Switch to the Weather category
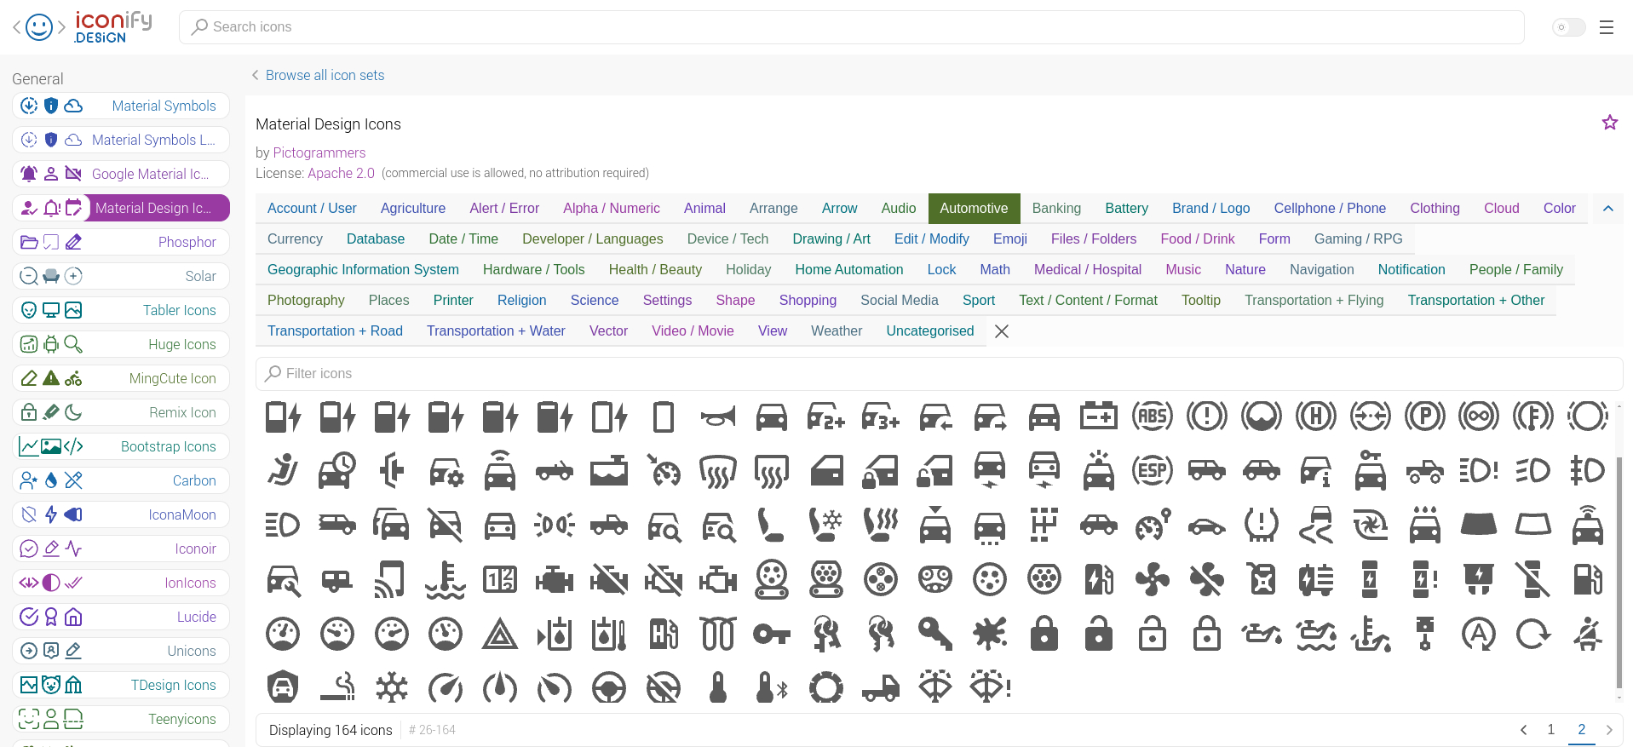Screen dimensions: 1633x747 [x=836, y=331]
